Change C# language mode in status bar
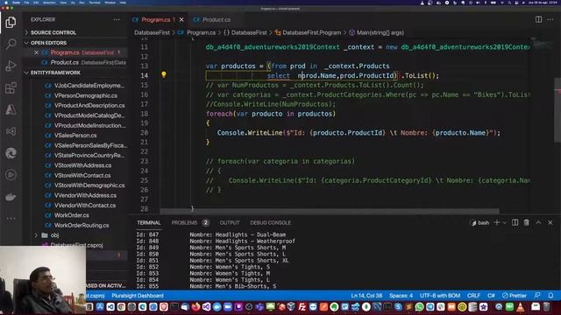Viewport: 561px width, 315px height. coord(491,296)
